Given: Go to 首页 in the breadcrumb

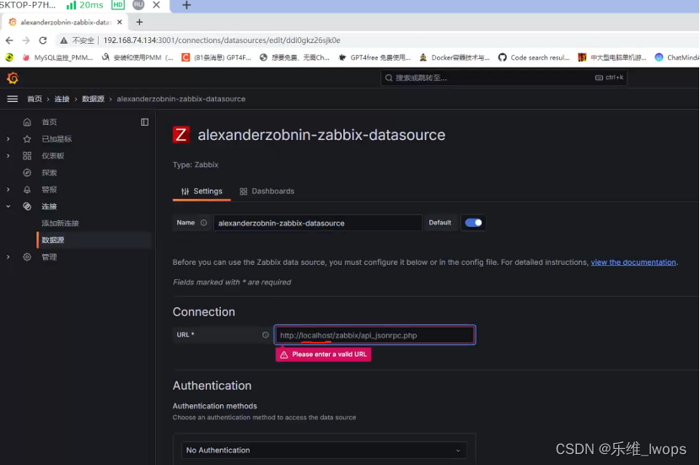Looking at the screenshot, I should [35, 99].
